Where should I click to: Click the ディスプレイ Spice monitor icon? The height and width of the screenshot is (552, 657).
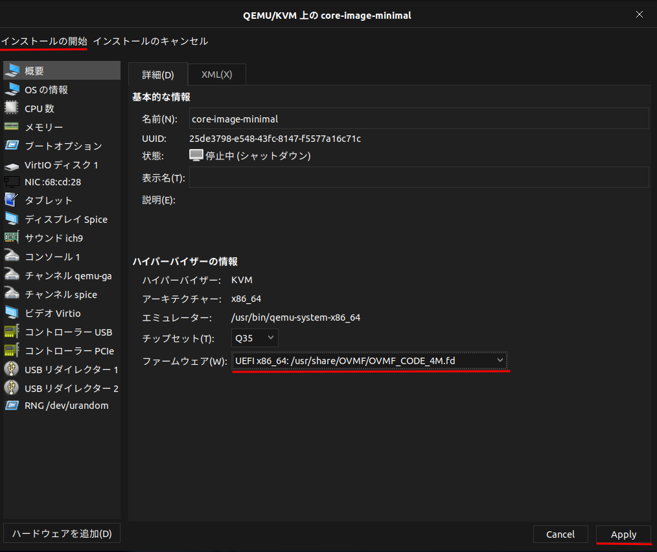click(12, 219)
